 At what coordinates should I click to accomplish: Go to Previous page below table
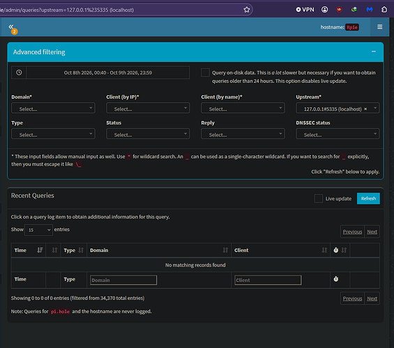pos(352,299)
